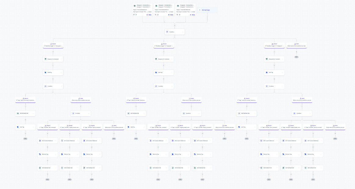Select the #12 Custom Webhook icon
Screen dimensions: 355x189
[x=84, y=141]
